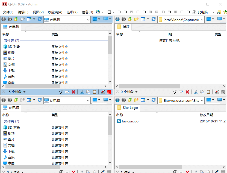Sort by 修改日期 column in Site Logo pane
227x173 pixels.
(212, 115)
